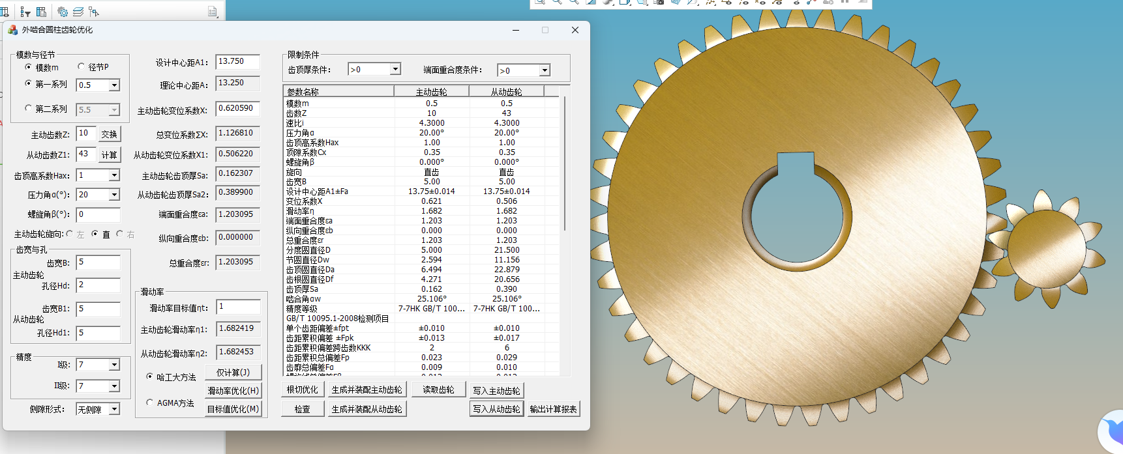Click the 写入主动齿轮 button
The height and width of the screenshot is (454, 1123).
click(497, 391)
